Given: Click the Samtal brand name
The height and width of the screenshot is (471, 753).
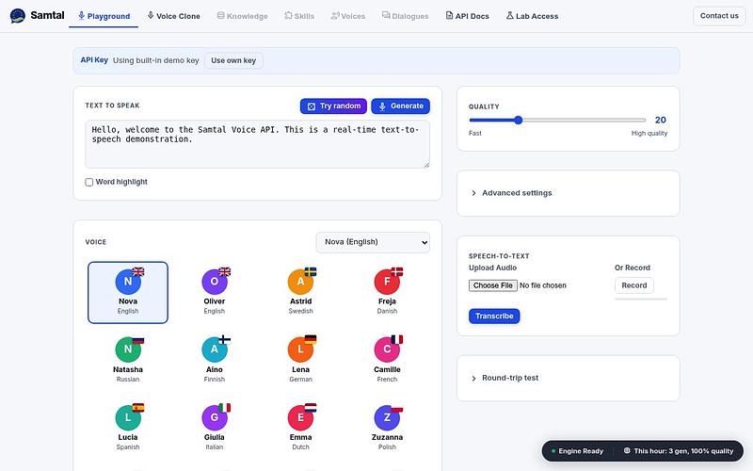Looking at the screenshot, I should coord(47,15).
